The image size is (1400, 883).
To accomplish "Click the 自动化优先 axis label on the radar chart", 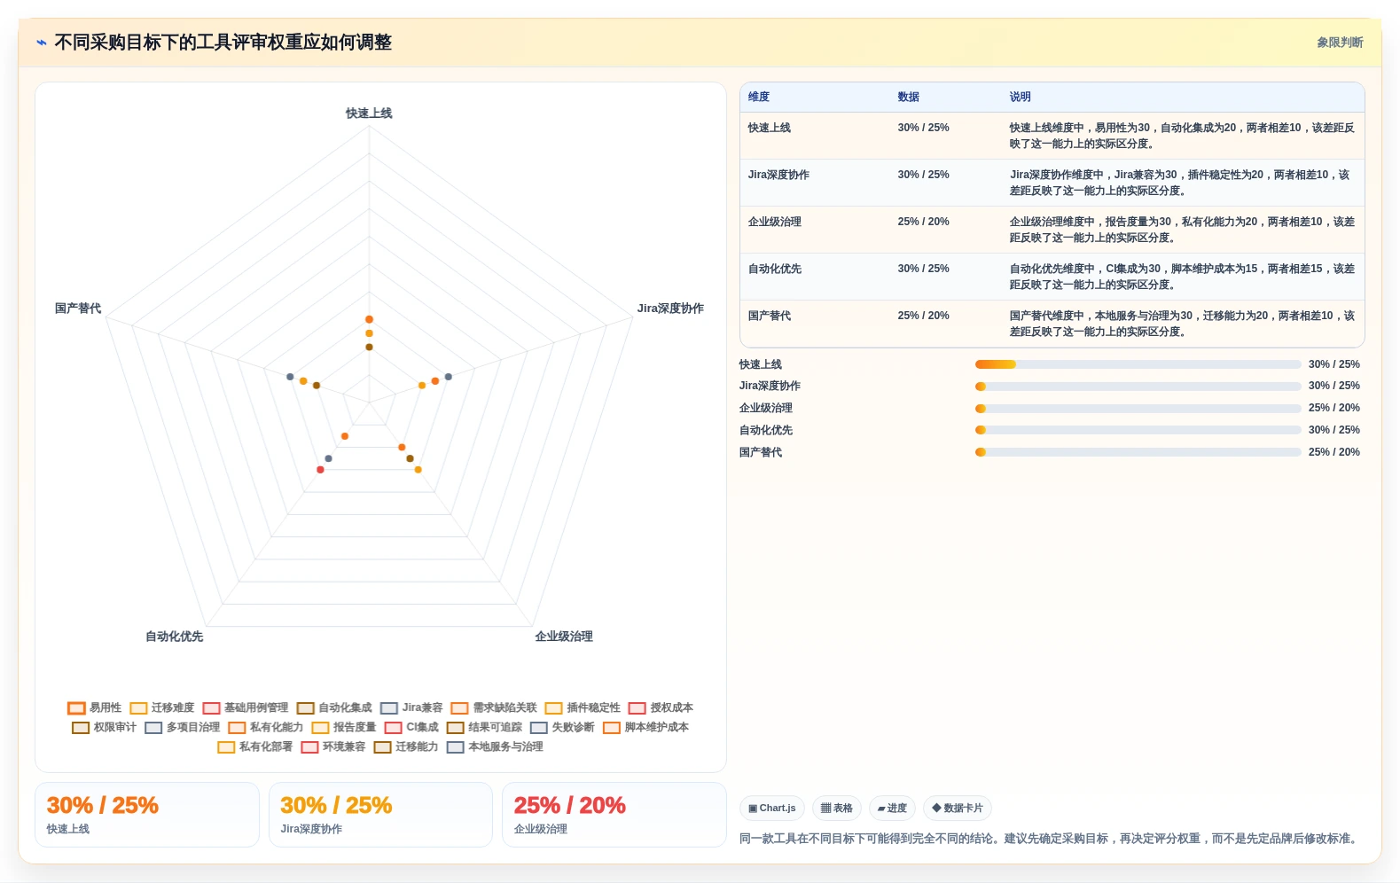I will (x=175, y=637).
